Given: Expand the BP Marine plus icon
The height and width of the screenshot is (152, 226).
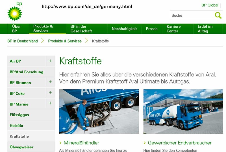Looking at the screenshot, I should (50, 103).
